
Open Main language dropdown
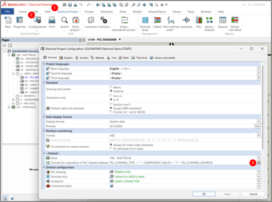tap(259, 68)
